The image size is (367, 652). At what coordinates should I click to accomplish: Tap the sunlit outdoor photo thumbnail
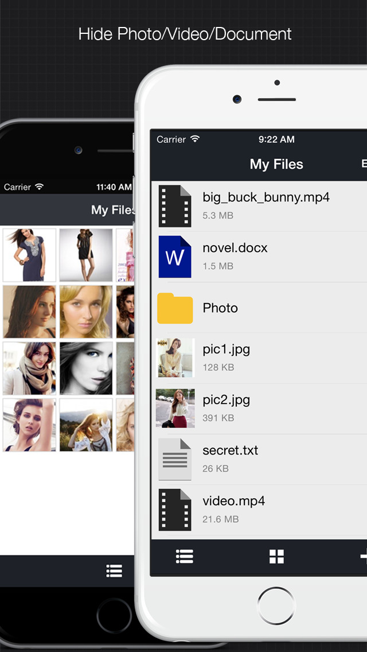tap(85, 425)
